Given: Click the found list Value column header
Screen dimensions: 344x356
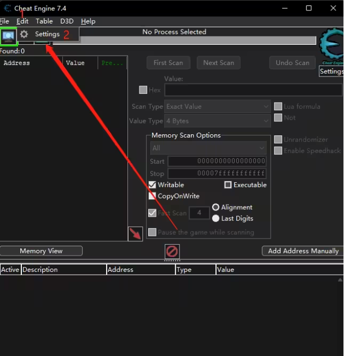Looking at the screenshot, I should point(80,63).
